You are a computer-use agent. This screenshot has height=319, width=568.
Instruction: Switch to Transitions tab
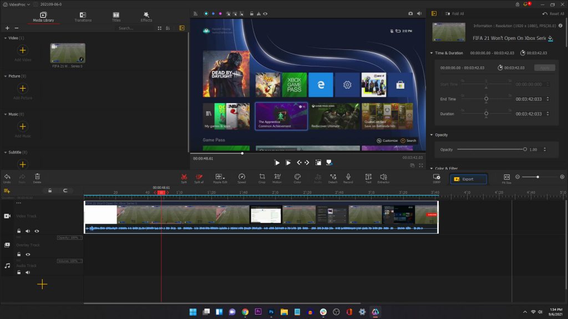[x=83, y=17]
